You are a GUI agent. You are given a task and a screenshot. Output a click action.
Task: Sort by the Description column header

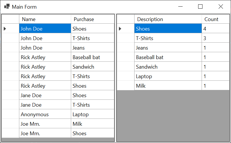coord(168,19)
